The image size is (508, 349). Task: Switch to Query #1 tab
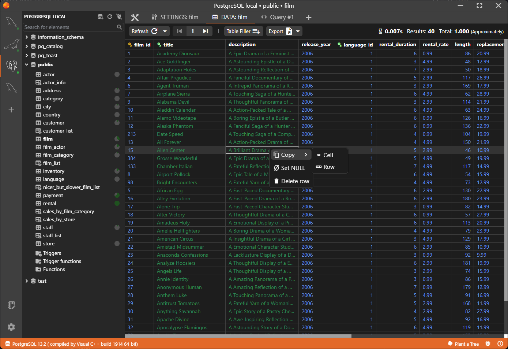tap(277, 17)
